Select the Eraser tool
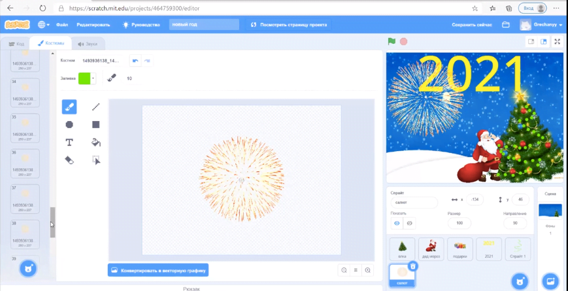This screenshot has width=568, height=291. 69,160
